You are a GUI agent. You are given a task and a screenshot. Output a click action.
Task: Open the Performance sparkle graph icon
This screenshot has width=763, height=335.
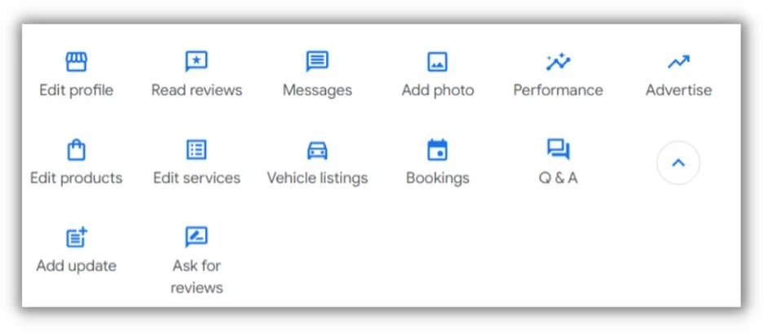(558, 62)
